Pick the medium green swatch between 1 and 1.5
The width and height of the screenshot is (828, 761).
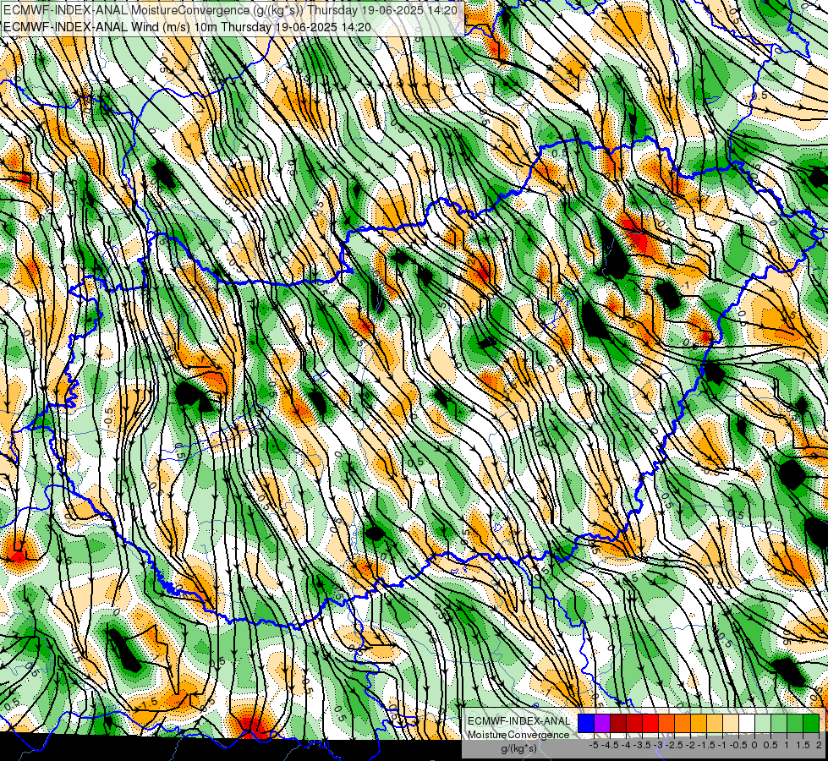(x=795, y=723)
